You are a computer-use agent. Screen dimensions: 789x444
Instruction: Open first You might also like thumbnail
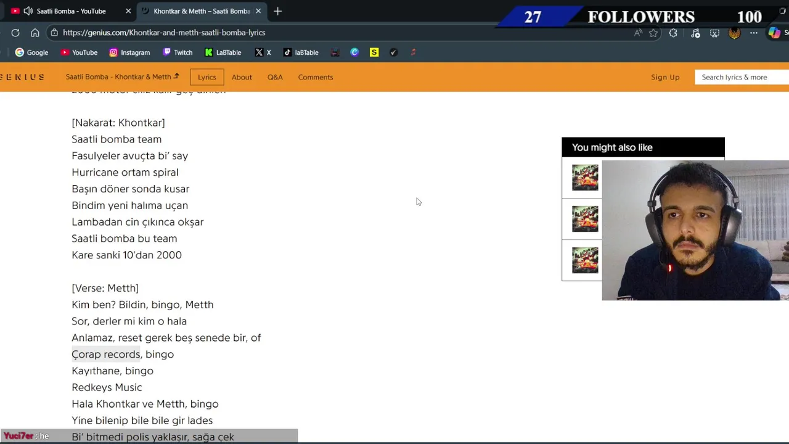pos(585,178)
